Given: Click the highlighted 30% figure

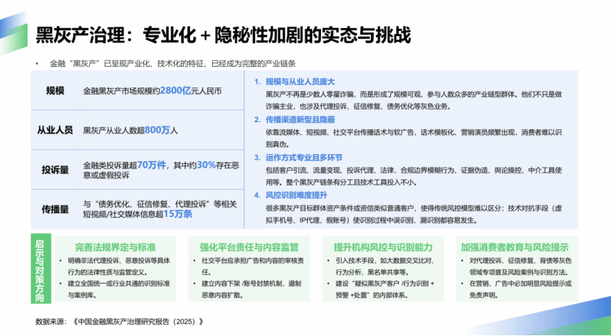Looking at the screenshot, I should [x=206, y=165].
